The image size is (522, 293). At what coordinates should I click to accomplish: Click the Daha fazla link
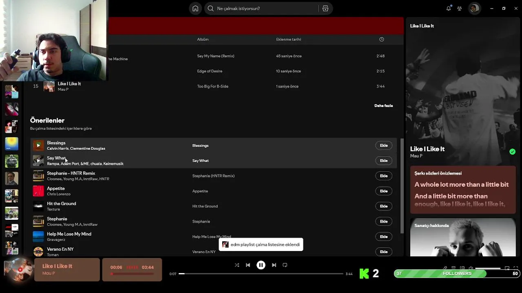pyautogui.click(x=384, y=106)
